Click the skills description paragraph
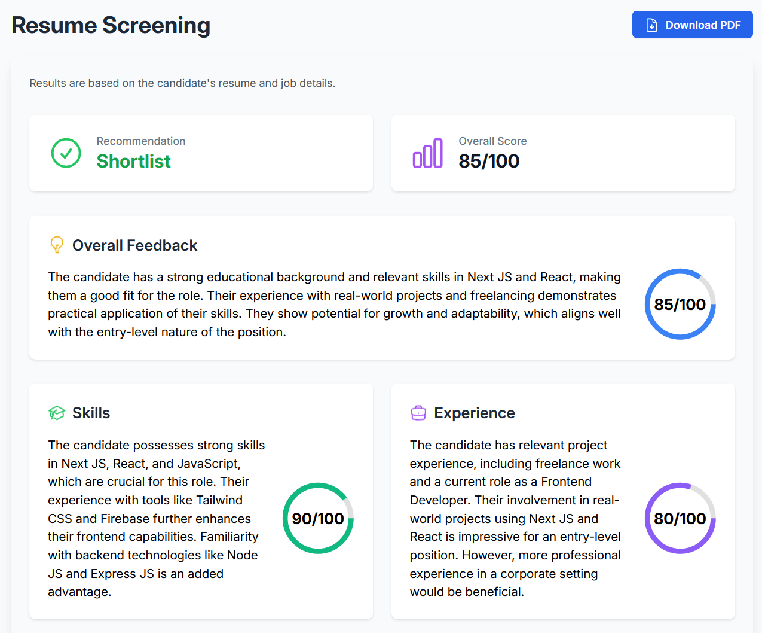762x633 pixels. tap(157, 518)
